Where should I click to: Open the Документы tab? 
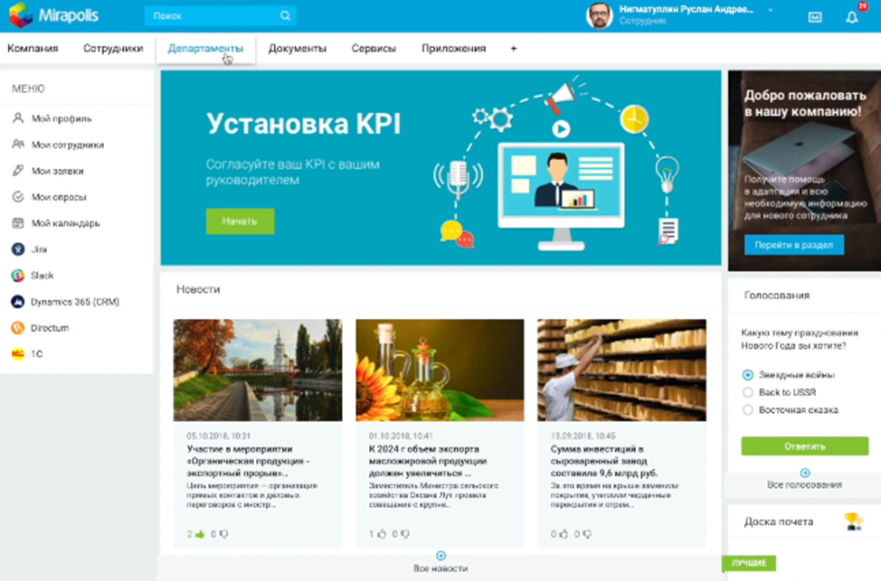click(298, 48)
